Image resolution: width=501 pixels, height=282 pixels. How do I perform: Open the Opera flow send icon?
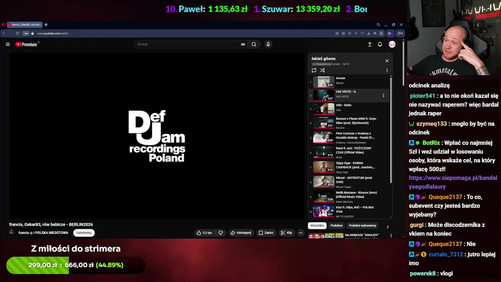click(356, 33)
